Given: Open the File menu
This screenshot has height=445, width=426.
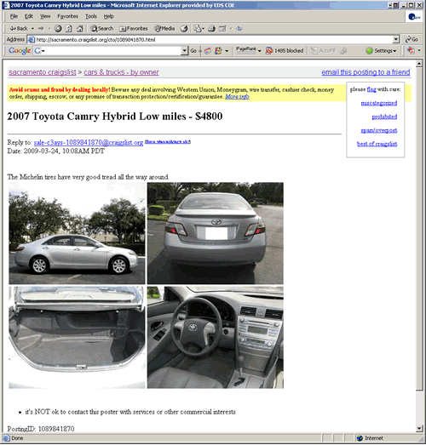Looking at the screenshot, I should [x=14, y=16].
